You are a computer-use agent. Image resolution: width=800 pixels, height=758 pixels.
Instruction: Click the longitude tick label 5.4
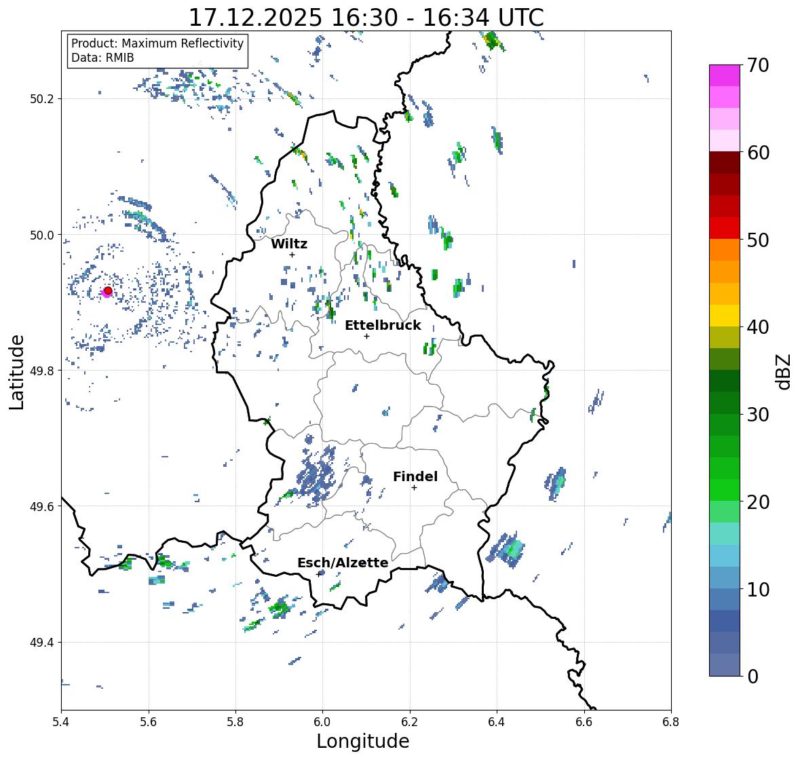point(61,721)
